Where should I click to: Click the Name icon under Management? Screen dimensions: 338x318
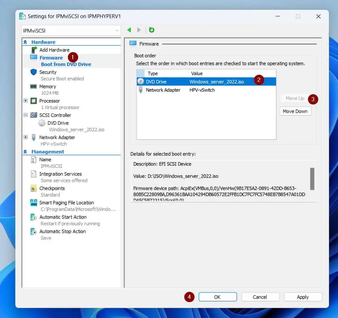(34, 160)
